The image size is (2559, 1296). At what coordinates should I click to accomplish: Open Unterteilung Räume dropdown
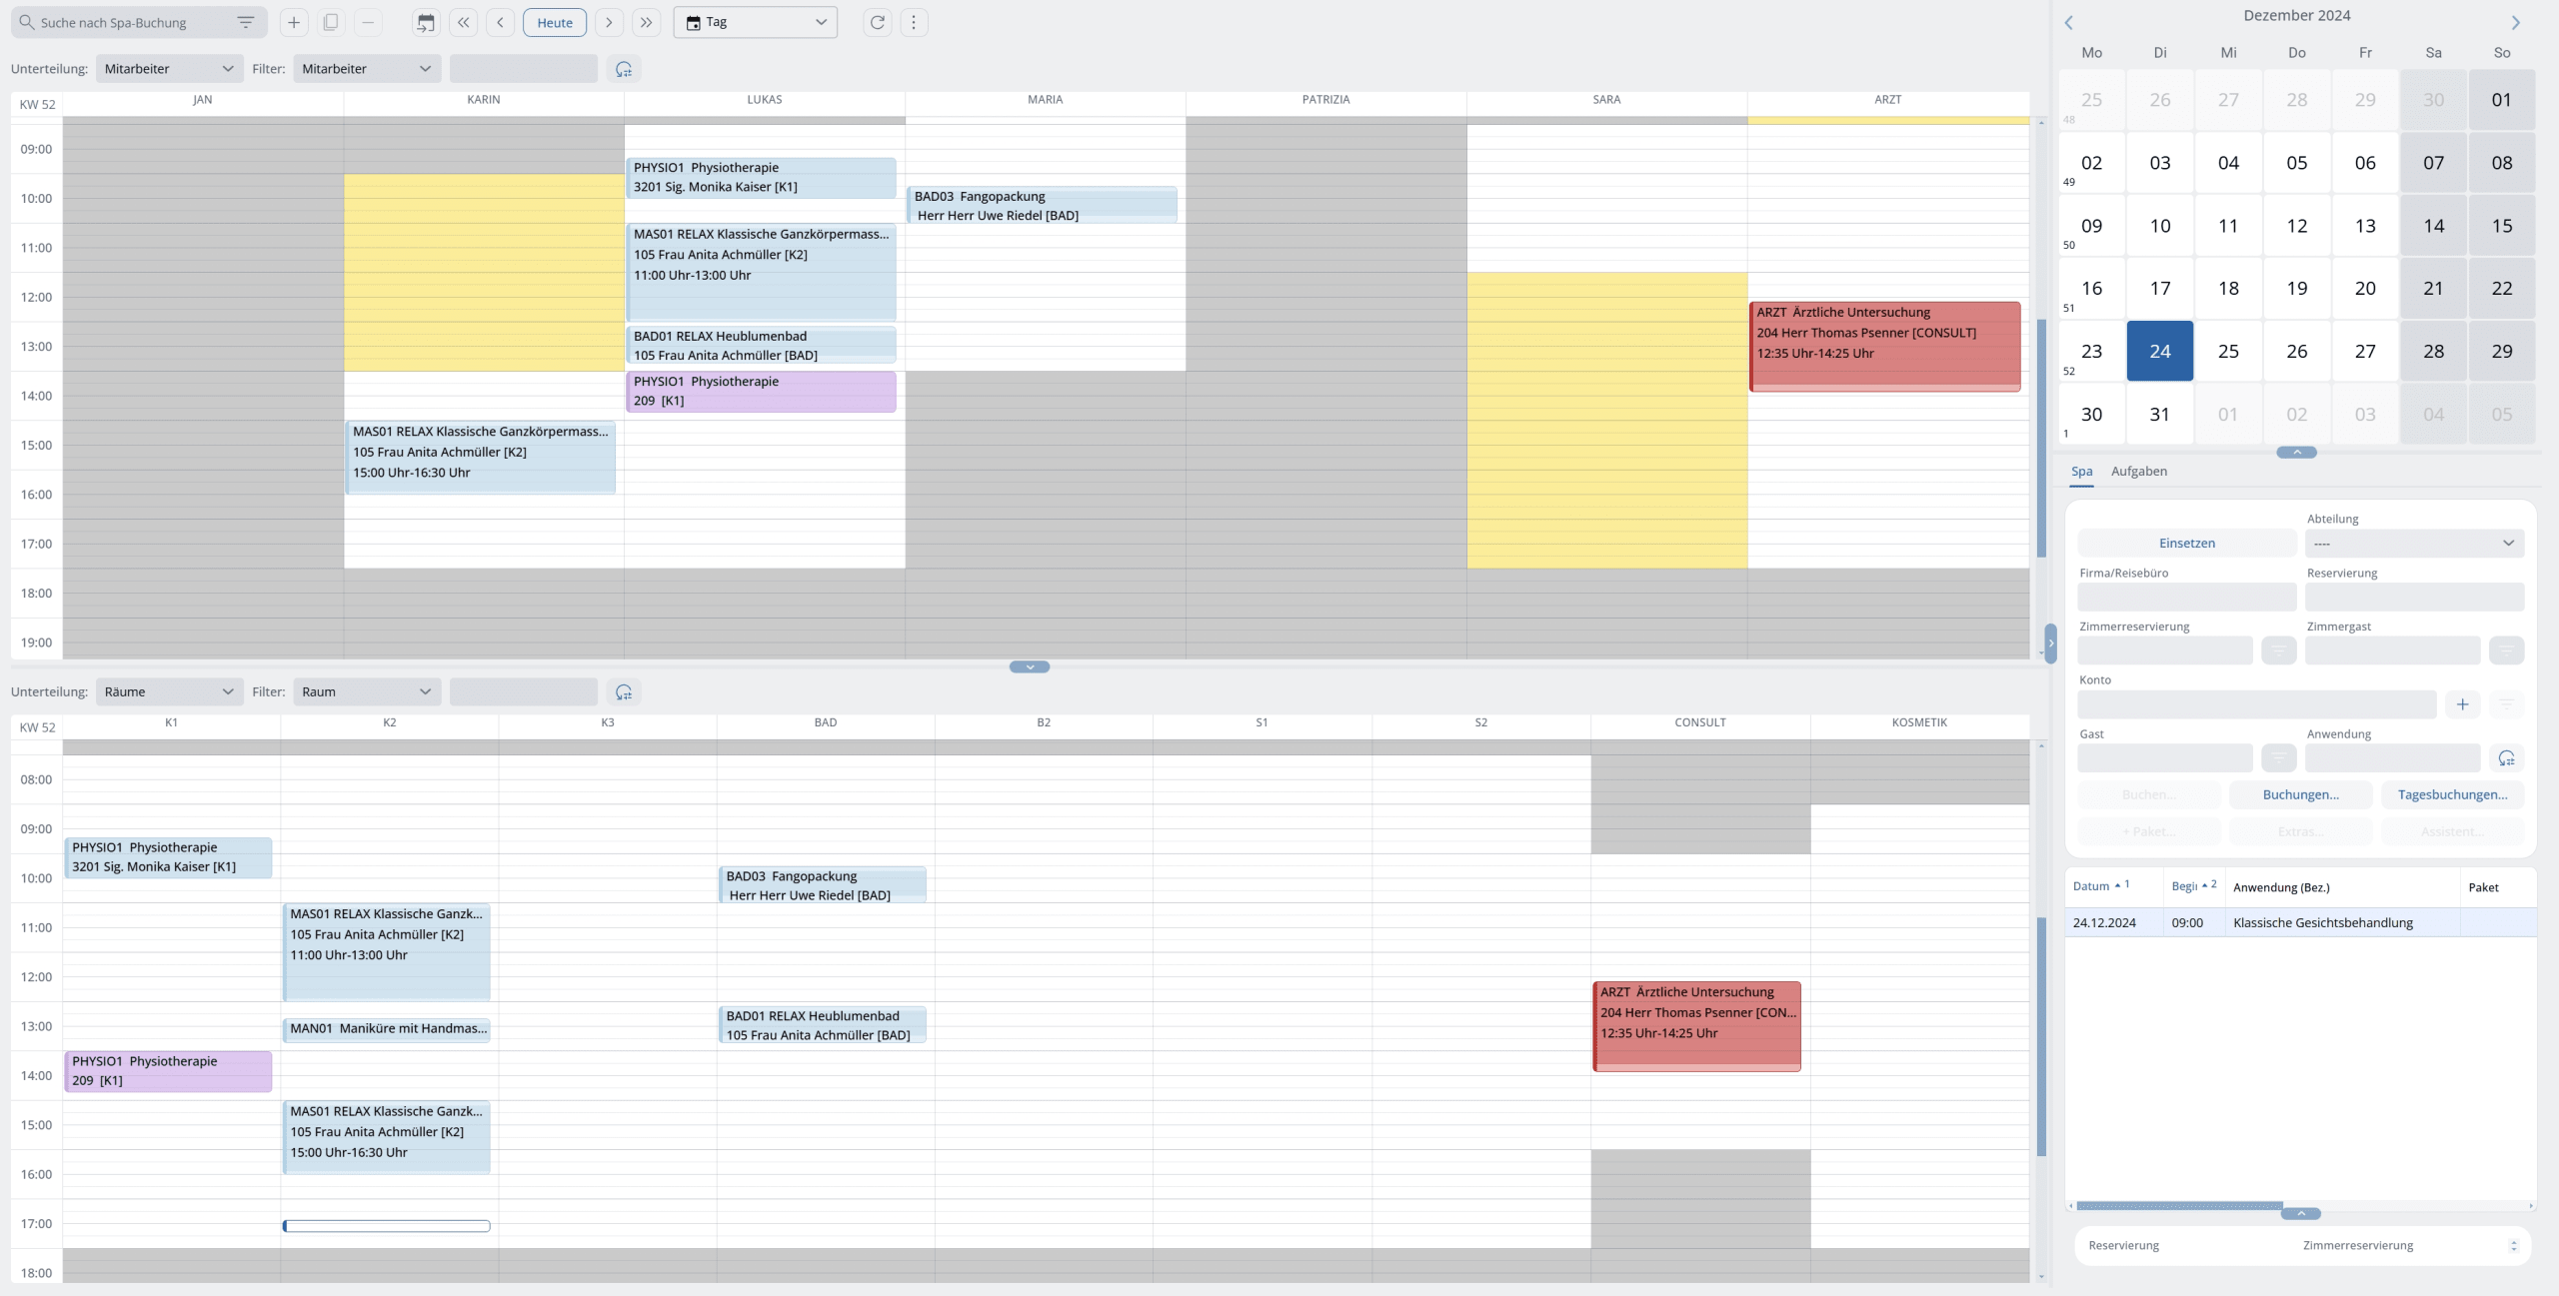(169, 691)
